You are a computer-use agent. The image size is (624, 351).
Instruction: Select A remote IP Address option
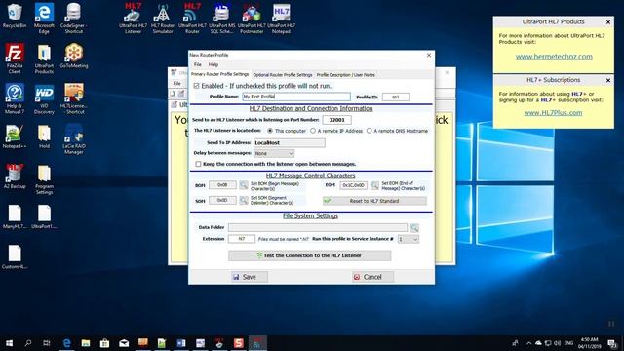313,131
